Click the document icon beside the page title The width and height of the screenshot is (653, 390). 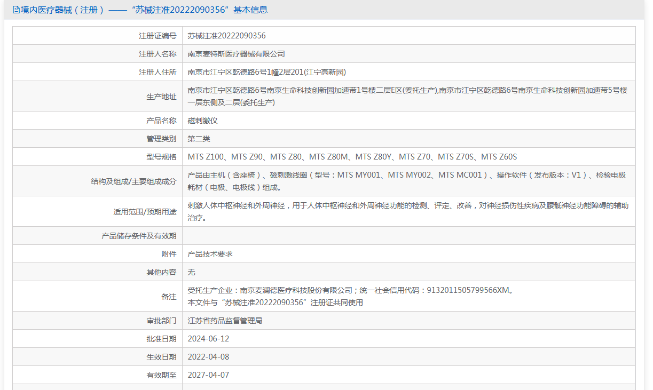(15, 10)
